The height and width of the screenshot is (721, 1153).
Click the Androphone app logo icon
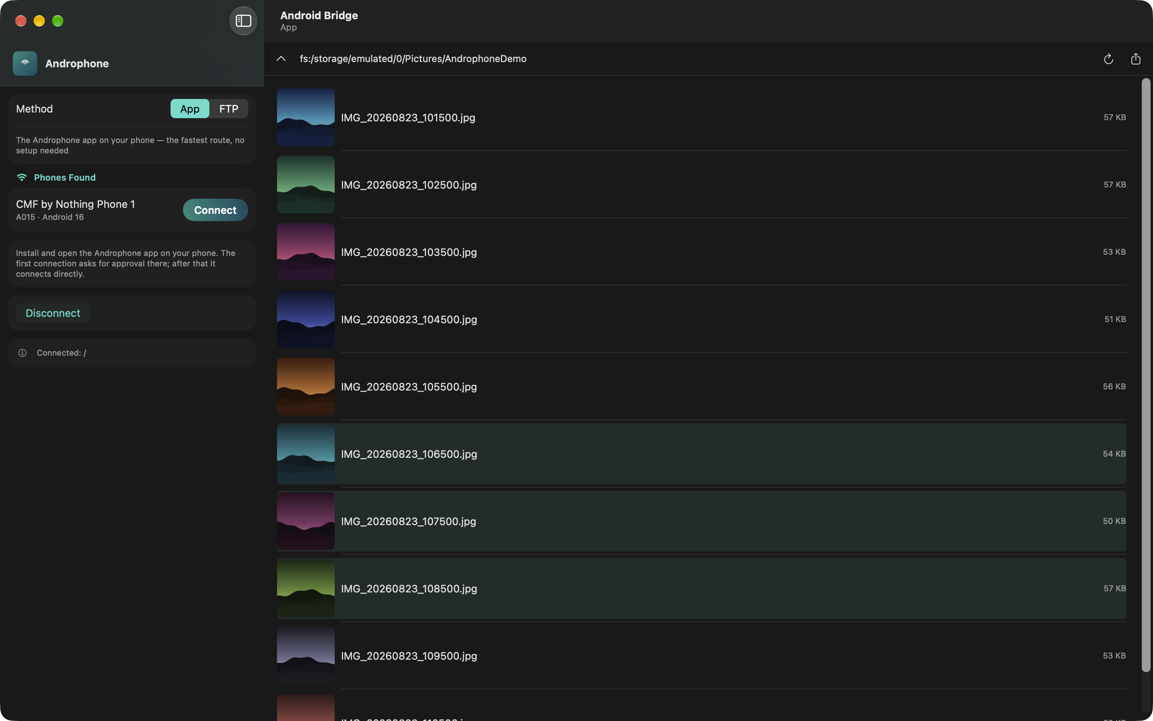pyautogui.click(x=25, y=63)
